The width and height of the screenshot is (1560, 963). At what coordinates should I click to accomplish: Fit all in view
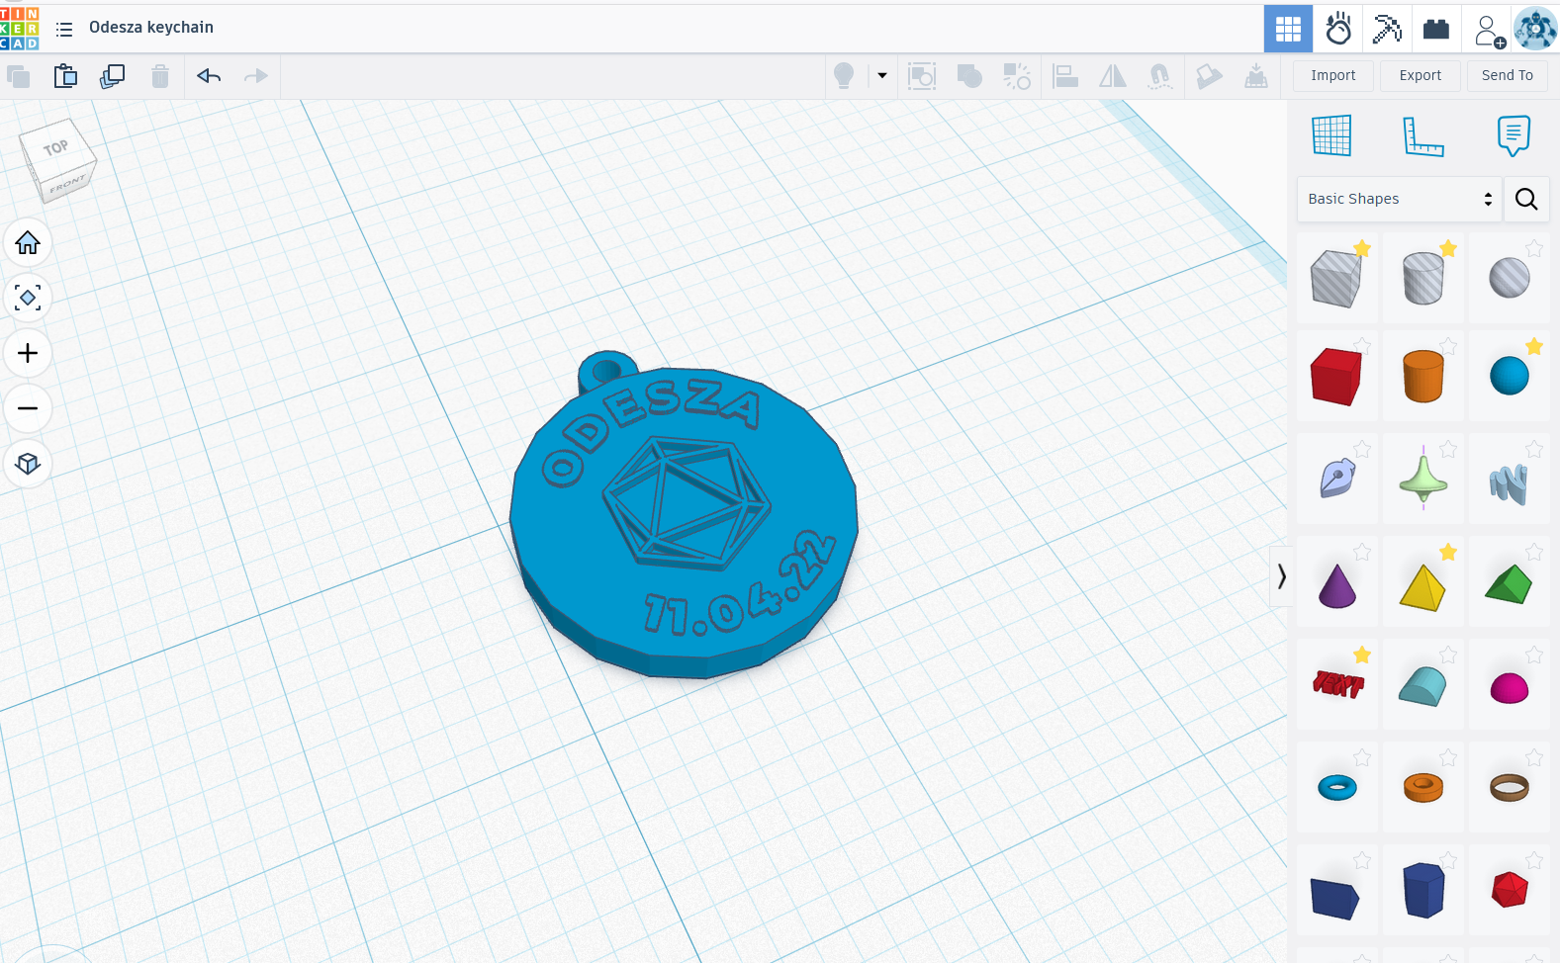click(28, 298)
